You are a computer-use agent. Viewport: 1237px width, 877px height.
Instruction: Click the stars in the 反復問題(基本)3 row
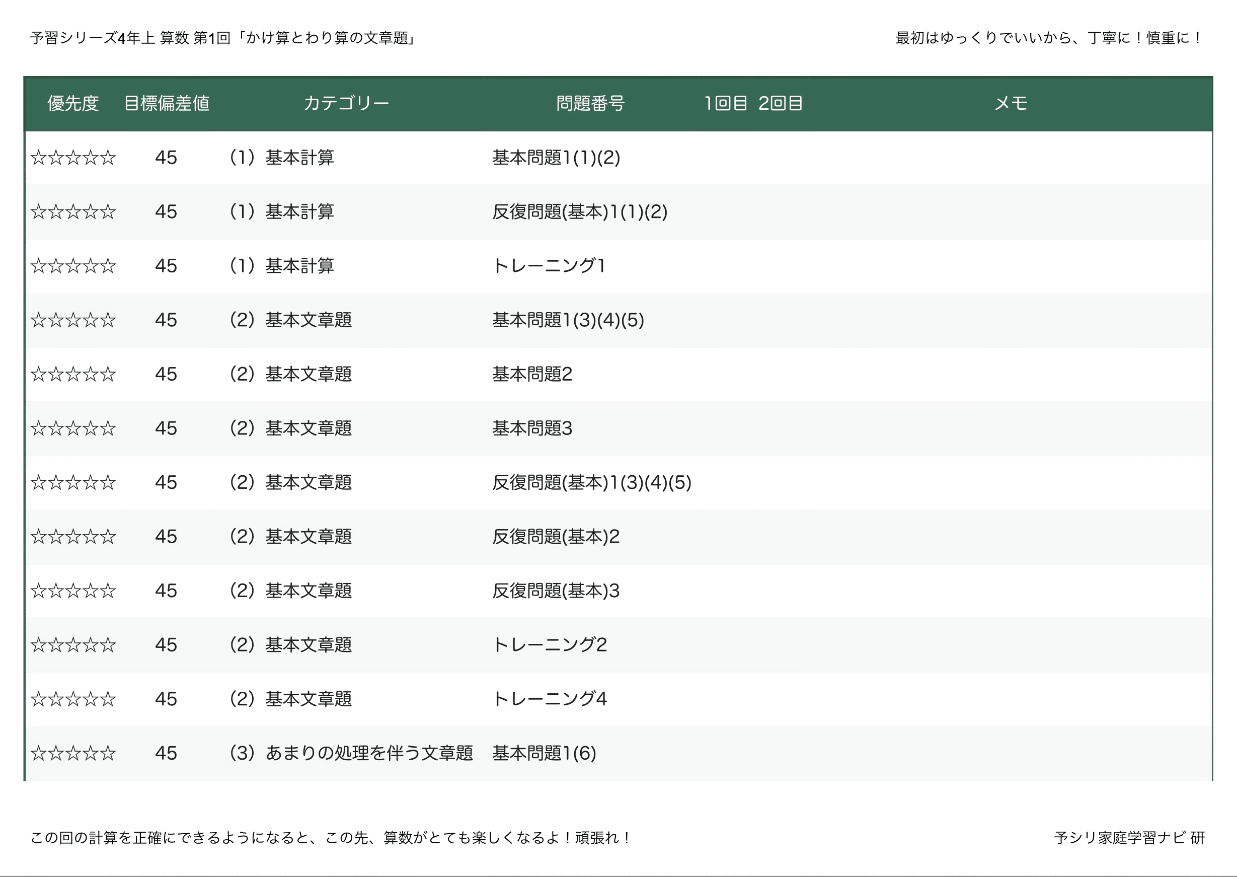coord(73,591)
